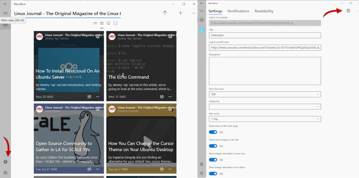This screenshot has width=359, height=178.
Task: Click the save icon in feed settings
Action: pos(348,11)
